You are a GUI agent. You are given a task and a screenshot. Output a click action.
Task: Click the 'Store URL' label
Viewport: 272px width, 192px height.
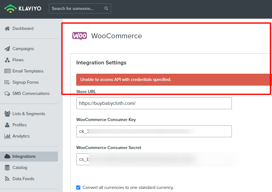click(x=86, y=91)
